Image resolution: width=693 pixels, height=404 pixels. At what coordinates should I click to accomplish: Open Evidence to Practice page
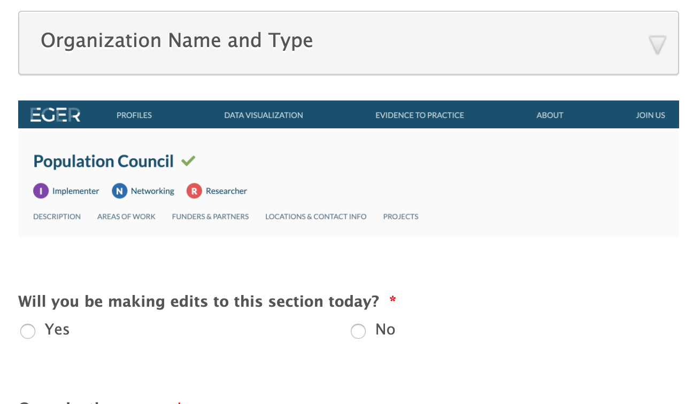point(419,115)
